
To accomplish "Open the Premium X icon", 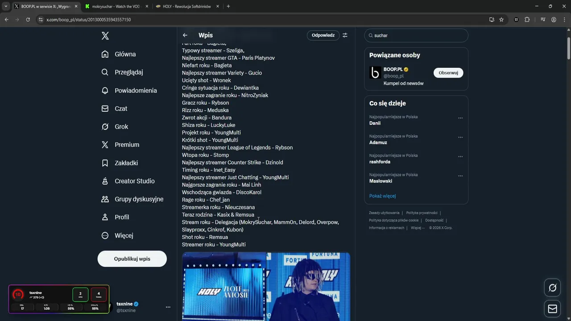I will coord(105,144).
